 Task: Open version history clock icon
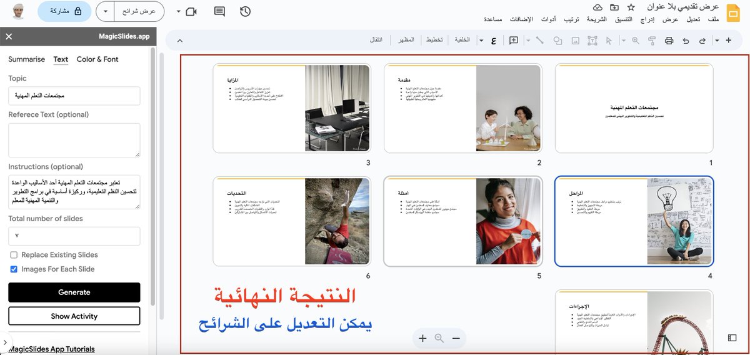(x=245, y=11)
